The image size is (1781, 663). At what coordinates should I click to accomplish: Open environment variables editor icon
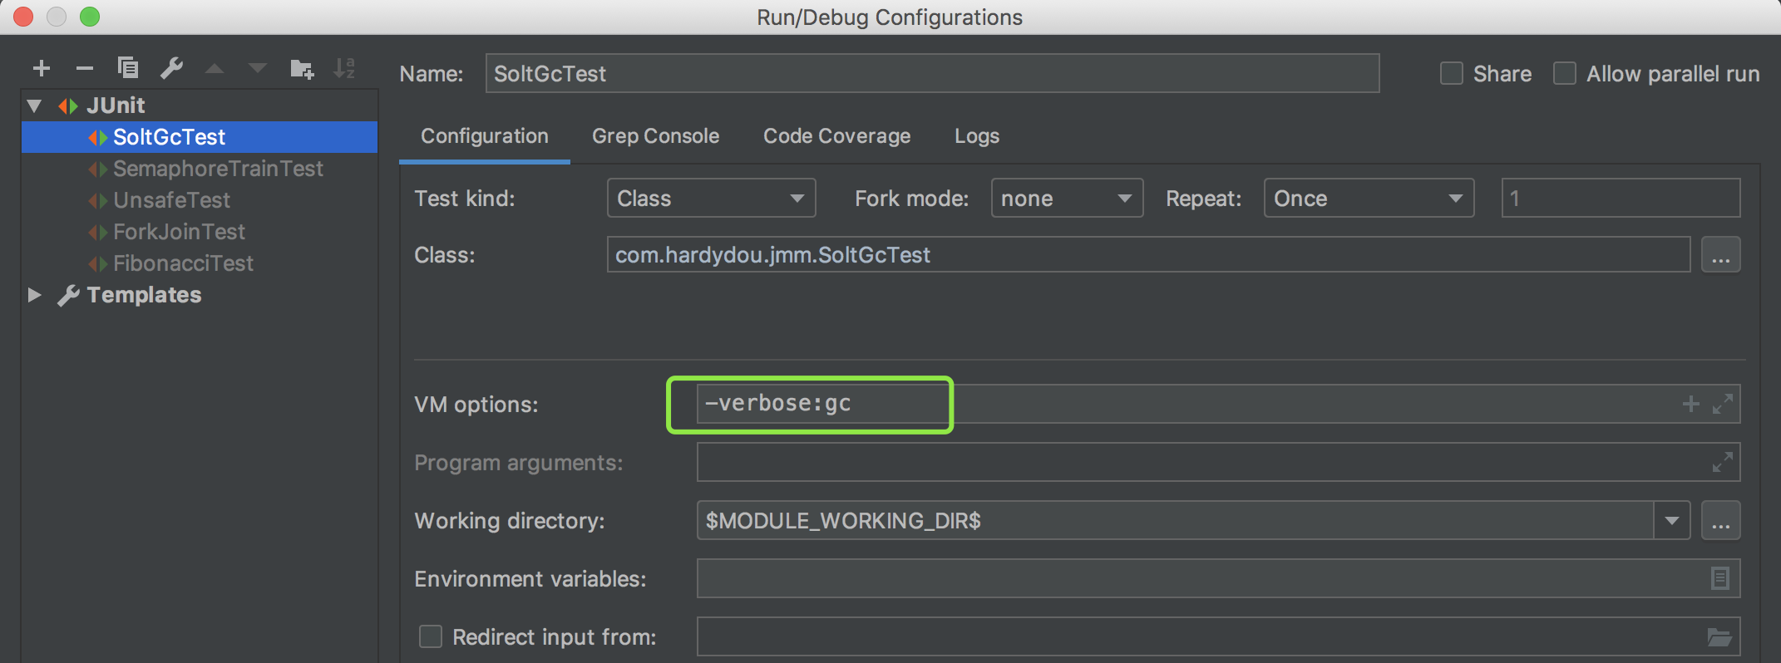point(1719,578)
